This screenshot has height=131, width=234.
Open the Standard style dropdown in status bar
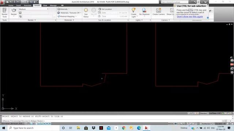(204, 113)
